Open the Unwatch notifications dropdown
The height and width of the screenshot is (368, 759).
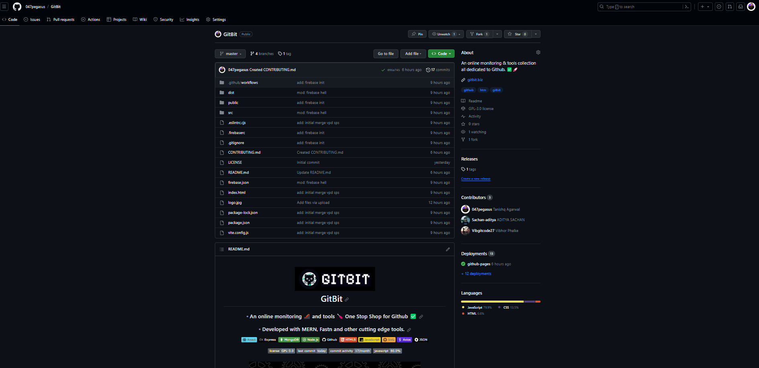[x=446, y=34]
